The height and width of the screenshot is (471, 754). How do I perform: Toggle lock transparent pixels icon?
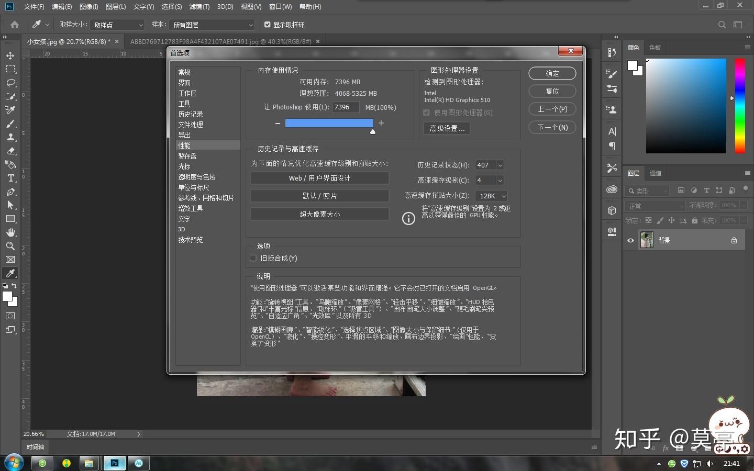pos(648,220)
